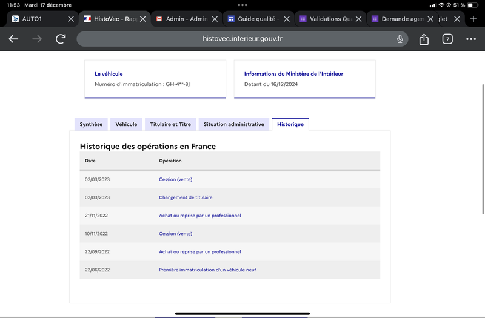
Task: Open the Véhicule tab
Action: [x=126, y=124]
